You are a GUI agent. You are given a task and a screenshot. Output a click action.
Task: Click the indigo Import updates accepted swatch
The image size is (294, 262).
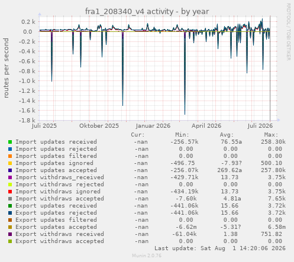[x=10, y=170]
